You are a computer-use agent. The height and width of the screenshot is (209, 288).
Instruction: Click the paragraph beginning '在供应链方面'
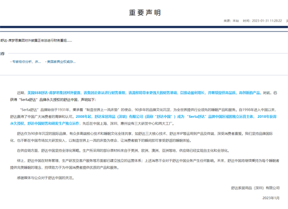123,151
